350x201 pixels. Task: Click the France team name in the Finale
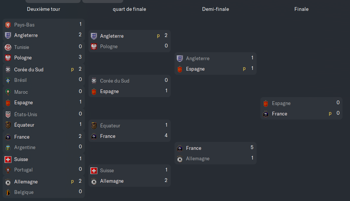point(279,114)
